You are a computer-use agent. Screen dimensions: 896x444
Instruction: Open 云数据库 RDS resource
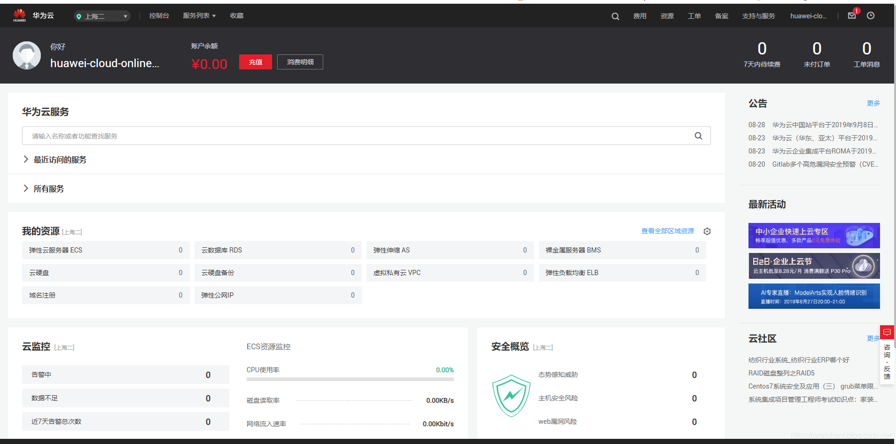point(278,250)
